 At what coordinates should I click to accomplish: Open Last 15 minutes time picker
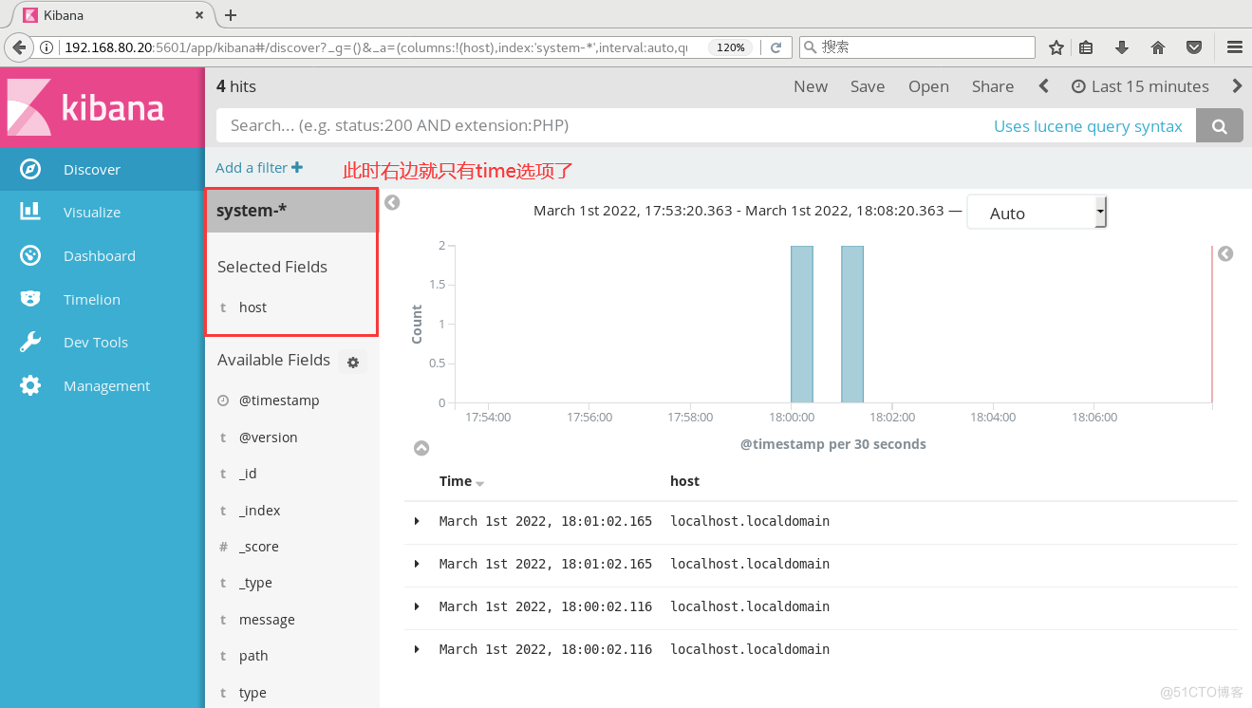point(1140,86)
